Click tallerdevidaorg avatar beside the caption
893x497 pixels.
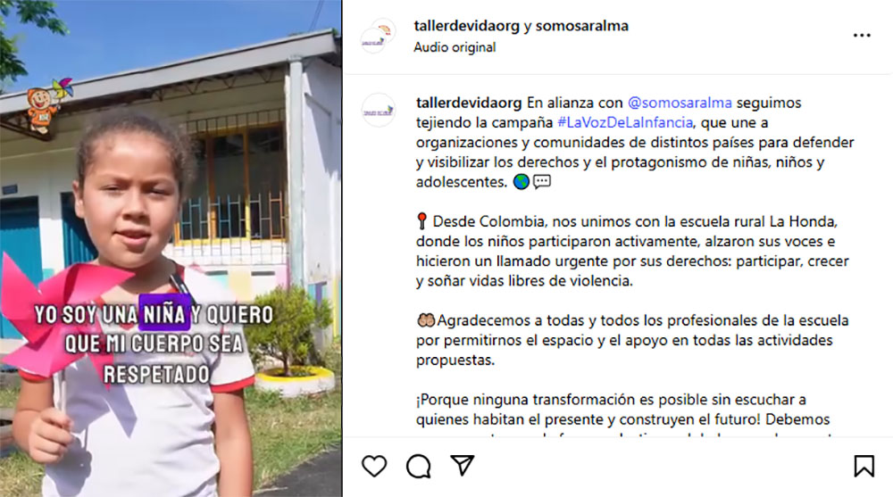tap(378, 111)
